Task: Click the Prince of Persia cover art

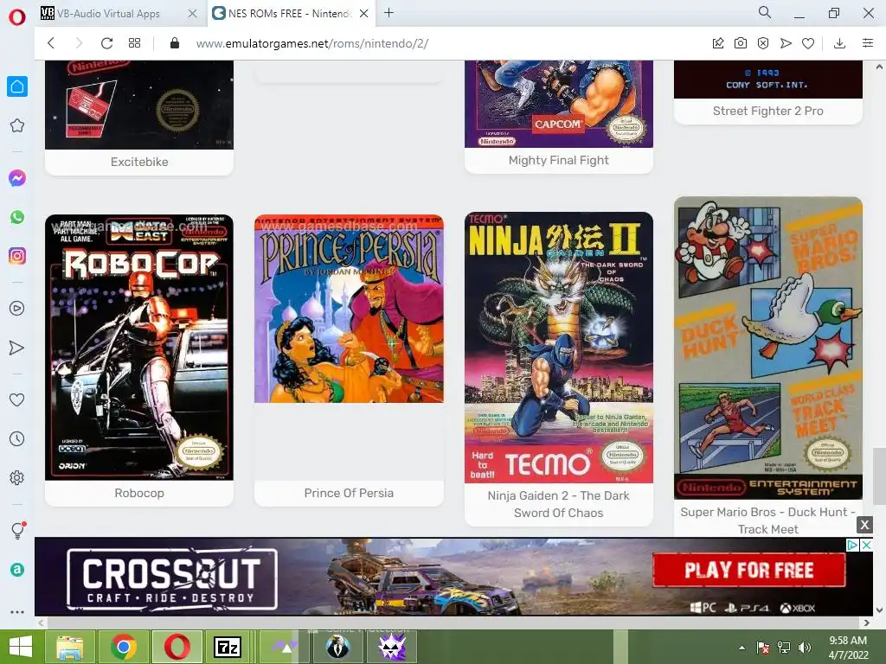Action: click(349, 309)
